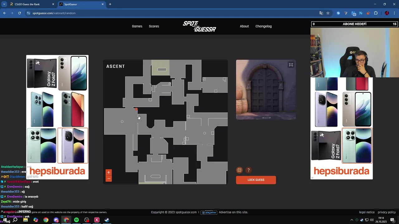Click the red guess marker on map
This screenshot has height=224, width=399.
coord(136,109)
